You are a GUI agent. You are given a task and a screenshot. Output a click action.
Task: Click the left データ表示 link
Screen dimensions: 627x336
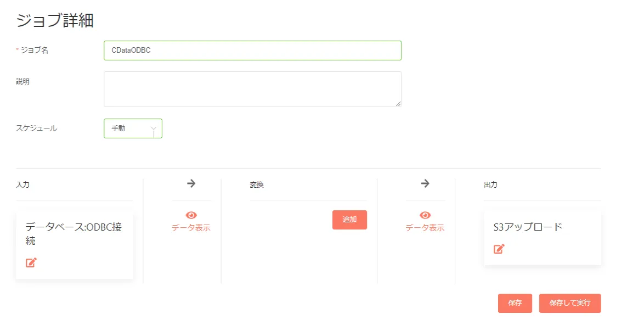pos(191,228)
